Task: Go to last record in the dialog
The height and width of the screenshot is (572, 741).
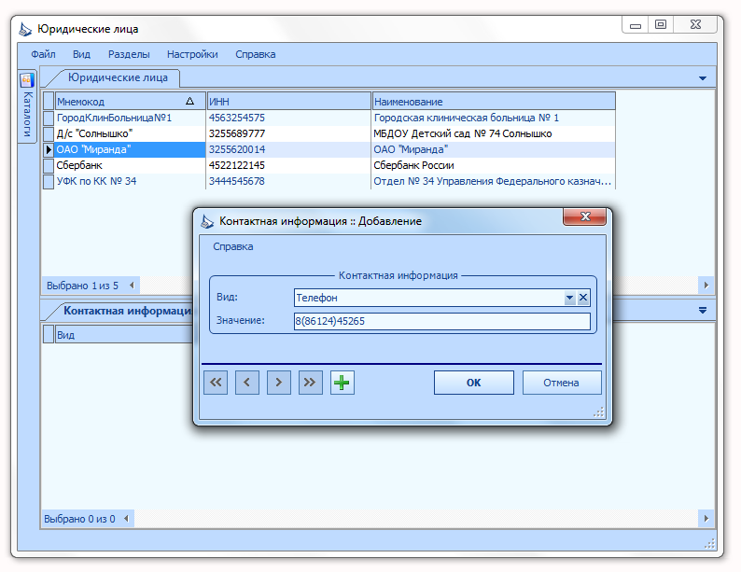Action: 311,383
